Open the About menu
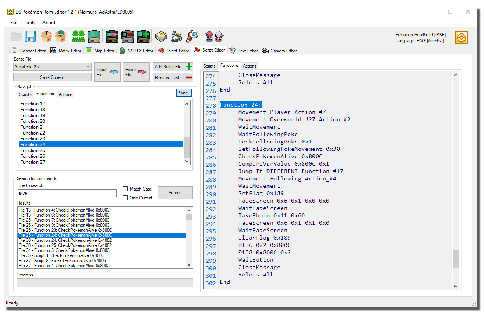Screen dimensions: 484x313 click(x=49, y=23)
